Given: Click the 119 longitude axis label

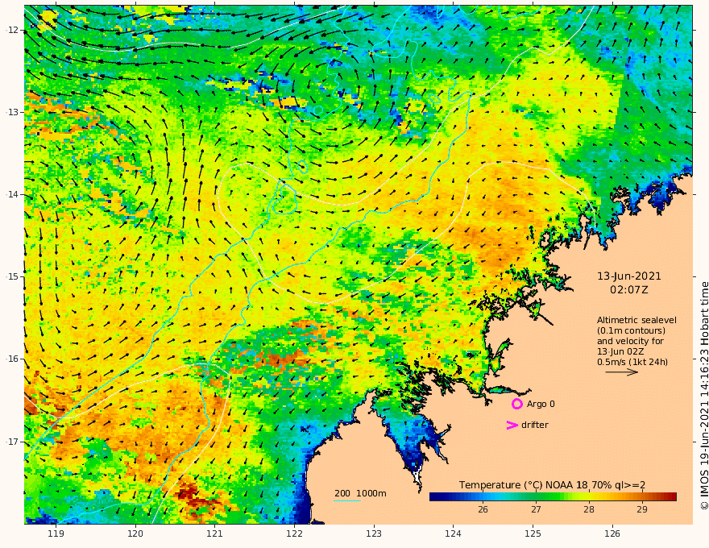Looking at the screenshot, I should pyautogui.click(x=56, y=534).
